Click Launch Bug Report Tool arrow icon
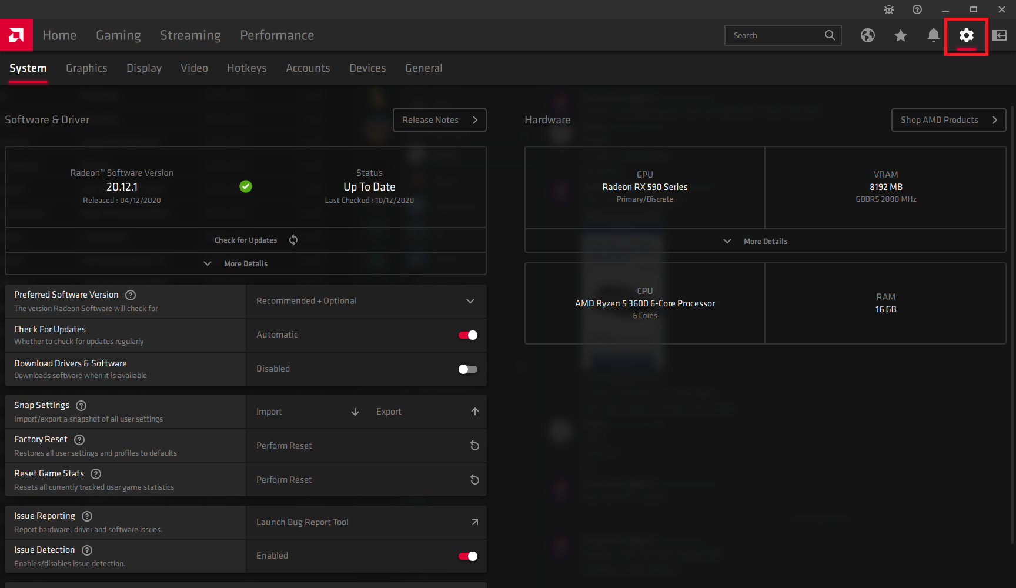1016x588 pixels. click(475, 522)
